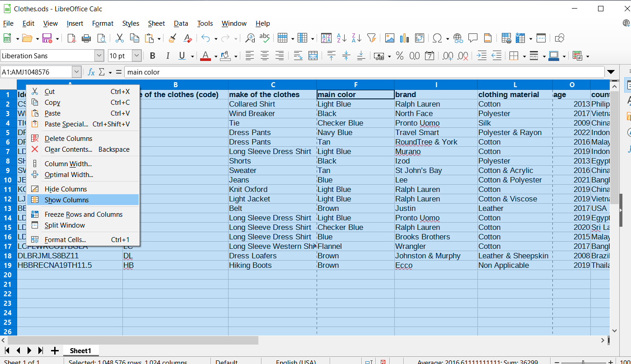Switch to the Sheet1 tab

pos(80,351)
